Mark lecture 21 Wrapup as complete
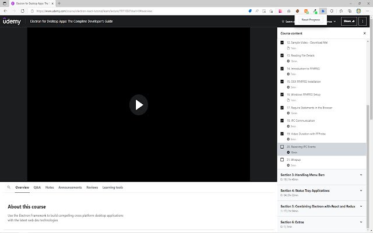Image resolution: width=373 pixels, height=233 pixels. pyautogui.click(x=282, y=160)
